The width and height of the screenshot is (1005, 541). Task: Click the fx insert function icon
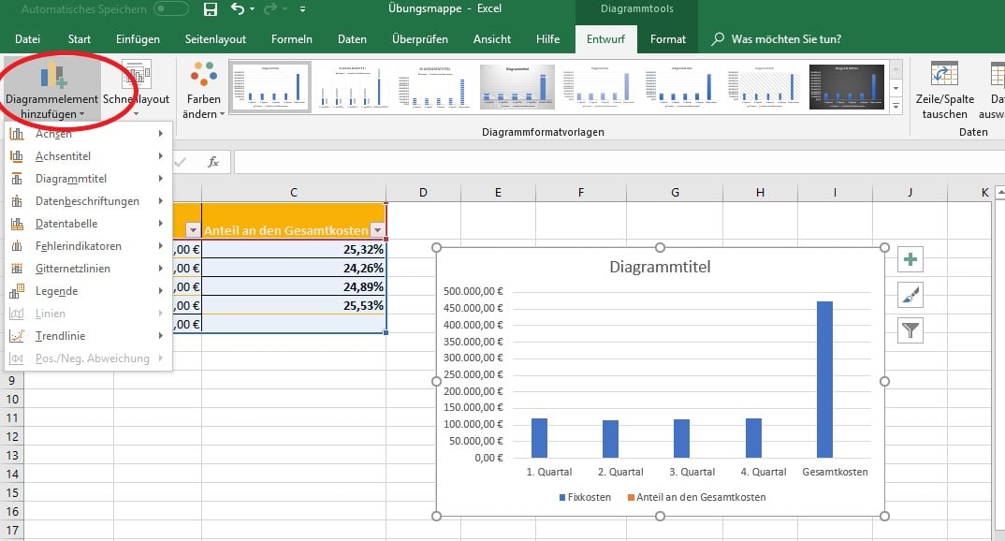[x=213, y=162]
